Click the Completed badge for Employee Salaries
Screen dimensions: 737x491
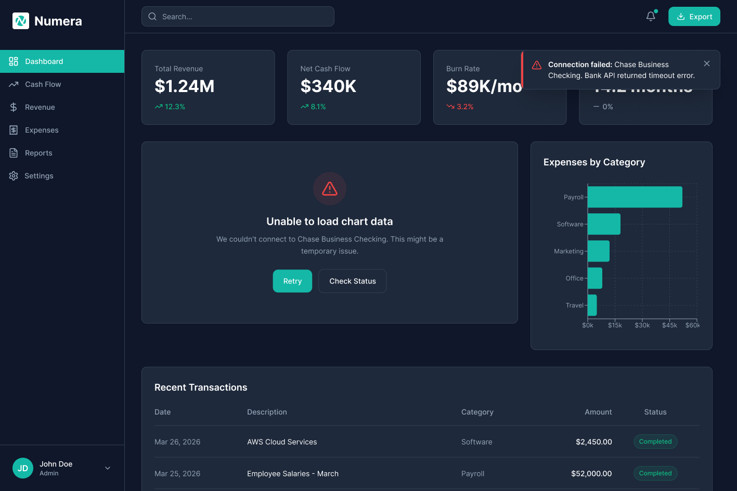pos(655,473)
